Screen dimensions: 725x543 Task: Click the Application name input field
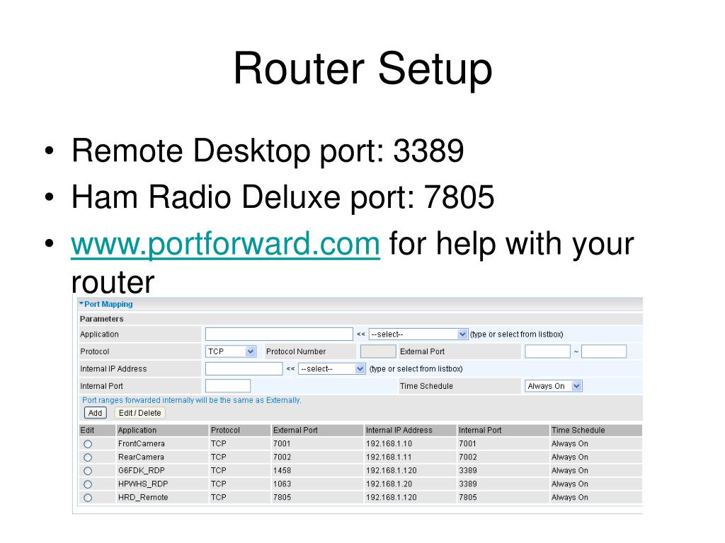pyautogui.click(x=279, y=334)
